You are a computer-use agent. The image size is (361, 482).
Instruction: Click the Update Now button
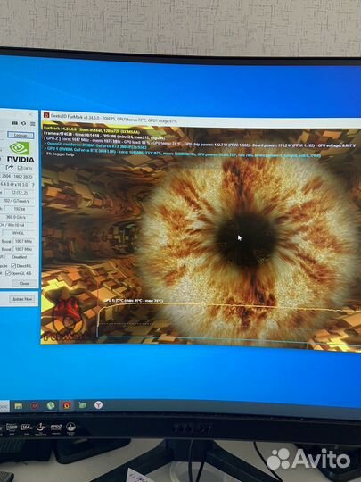(21, 299)
